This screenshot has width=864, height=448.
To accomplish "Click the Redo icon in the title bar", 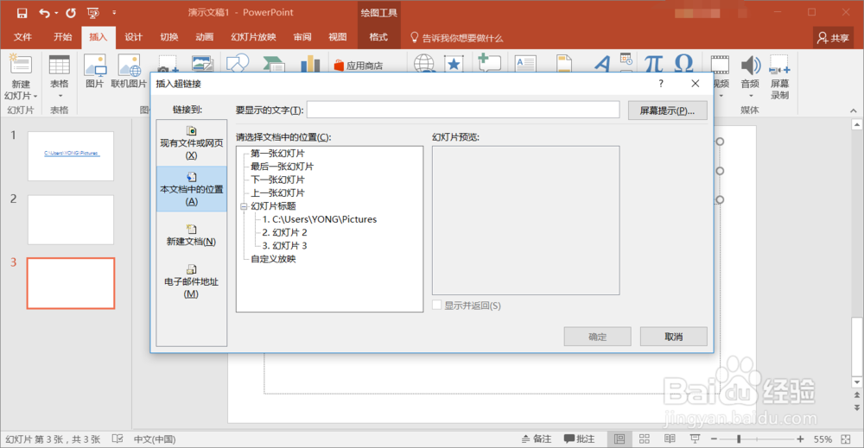I will click(x=71, y=13).
